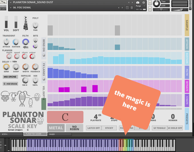
Task: Click the upper BITS knob
Action: click(35, 40)
